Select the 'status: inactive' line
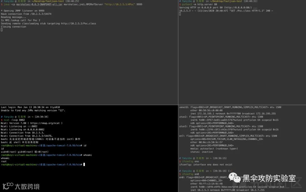The image size is (306, 192). [202, 152]
